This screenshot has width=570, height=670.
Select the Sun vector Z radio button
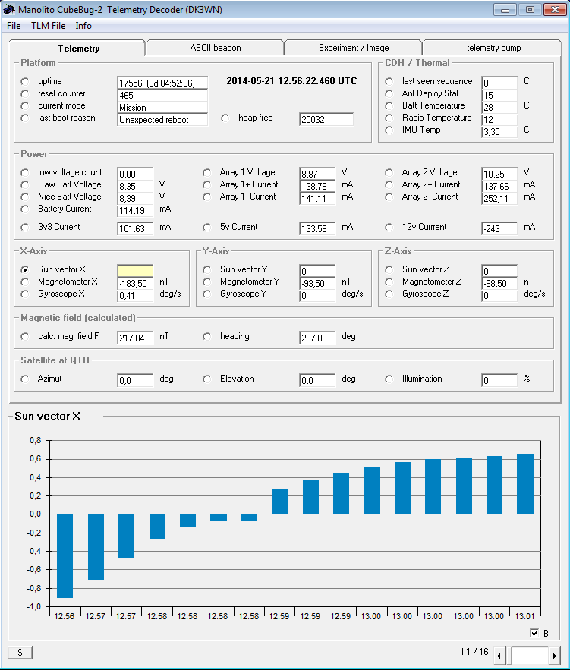[389, 269]
